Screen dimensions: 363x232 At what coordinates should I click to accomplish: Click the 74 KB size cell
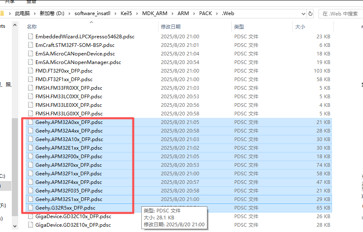pos(323,165)
